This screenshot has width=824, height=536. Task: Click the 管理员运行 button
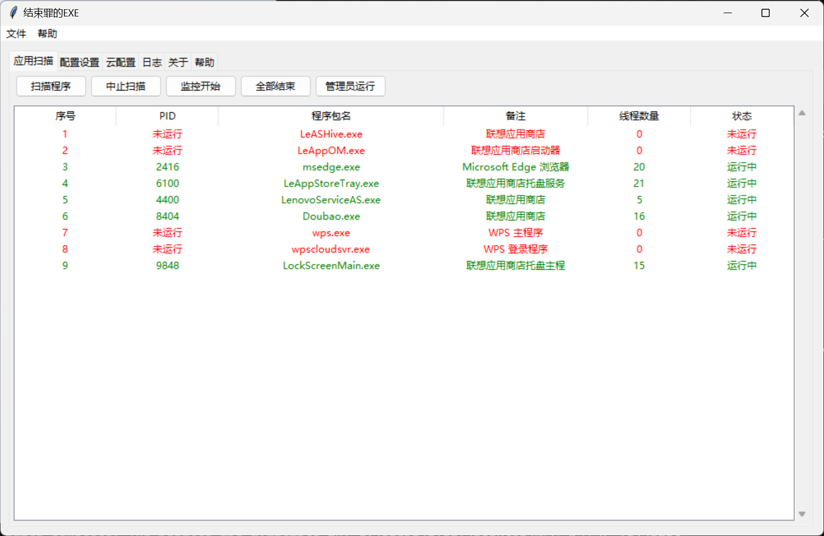(351, 86)
